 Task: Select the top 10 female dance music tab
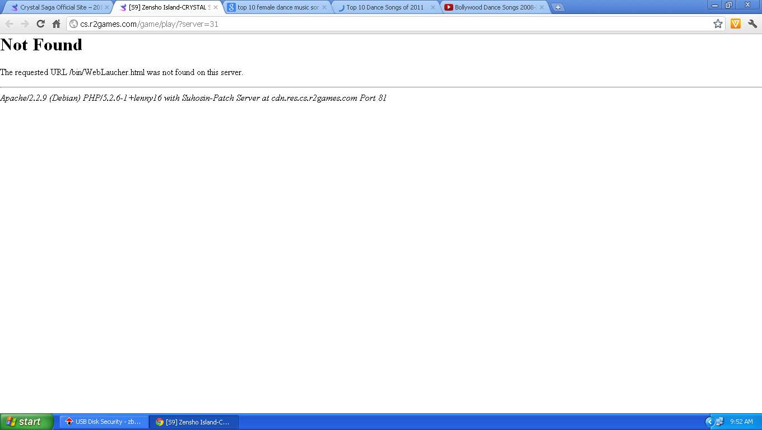[275, 7]
